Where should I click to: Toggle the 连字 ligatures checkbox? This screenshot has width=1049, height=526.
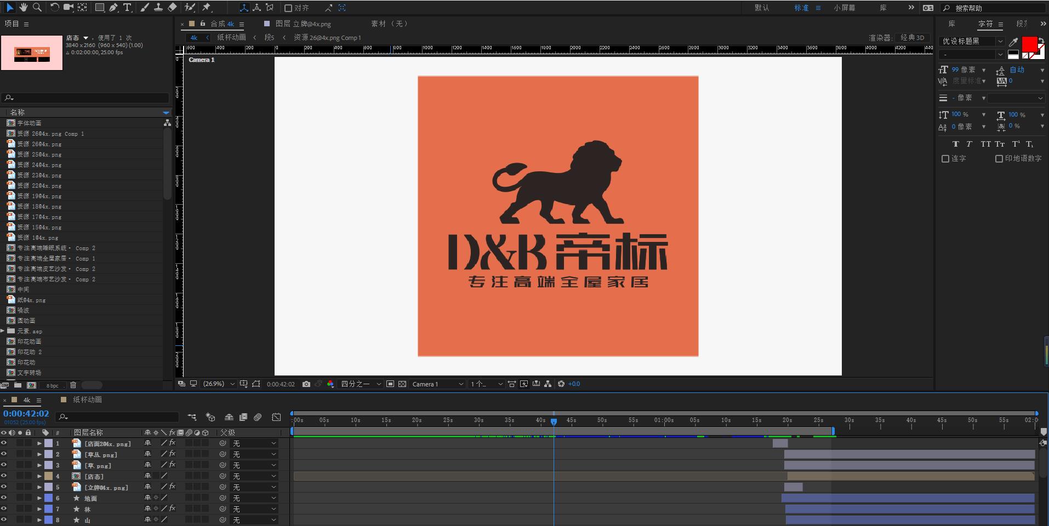945,159
